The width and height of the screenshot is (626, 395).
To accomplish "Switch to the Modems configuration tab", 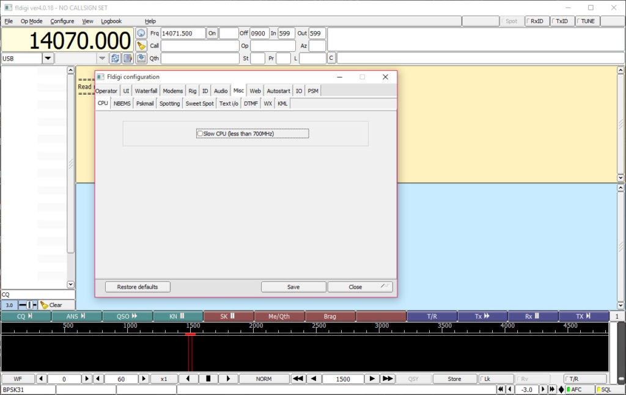I will (x=172, y=91).
